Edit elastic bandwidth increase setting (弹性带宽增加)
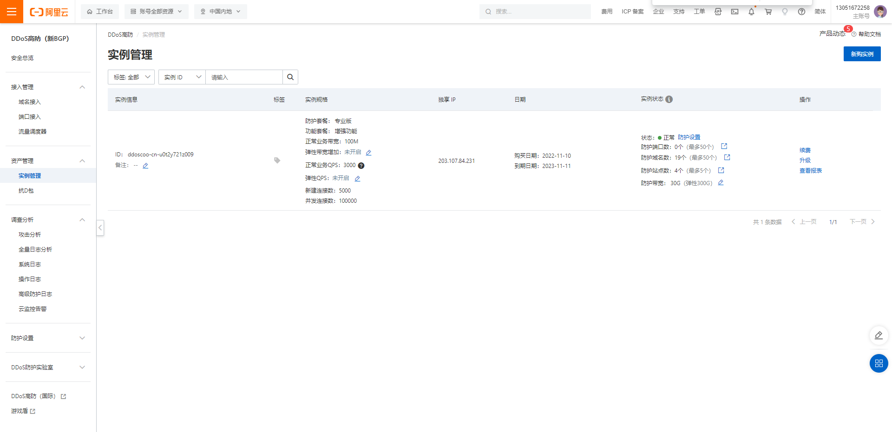892x432 pixels. (x=368, y=153)
